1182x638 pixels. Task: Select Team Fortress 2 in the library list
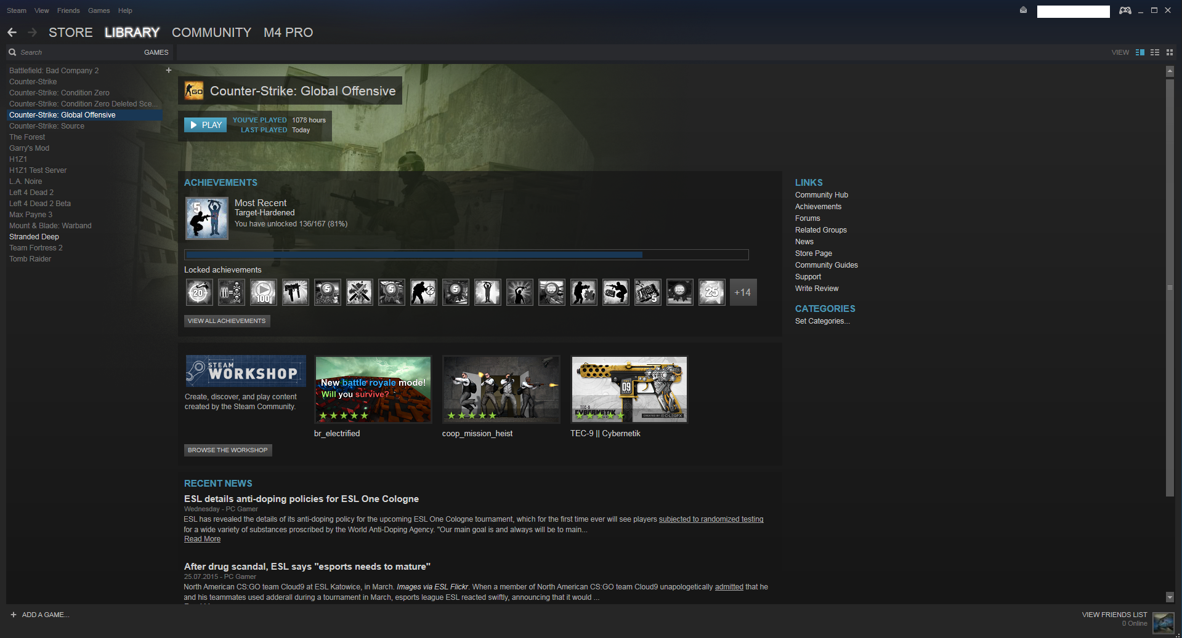pos(84,248)
